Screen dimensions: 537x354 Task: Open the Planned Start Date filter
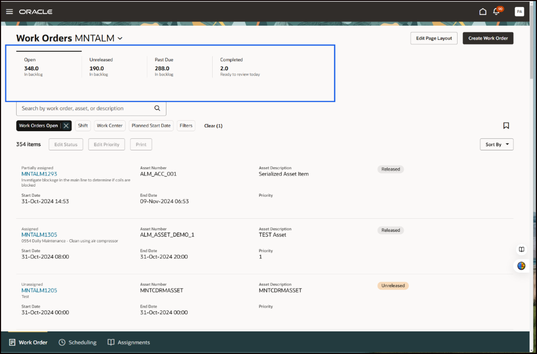[151, 126]
